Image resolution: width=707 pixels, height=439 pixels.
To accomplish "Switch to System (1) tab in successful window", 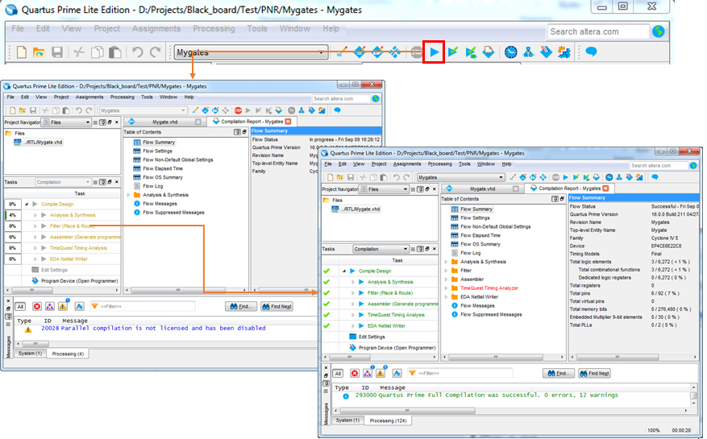I will (347, 420).
